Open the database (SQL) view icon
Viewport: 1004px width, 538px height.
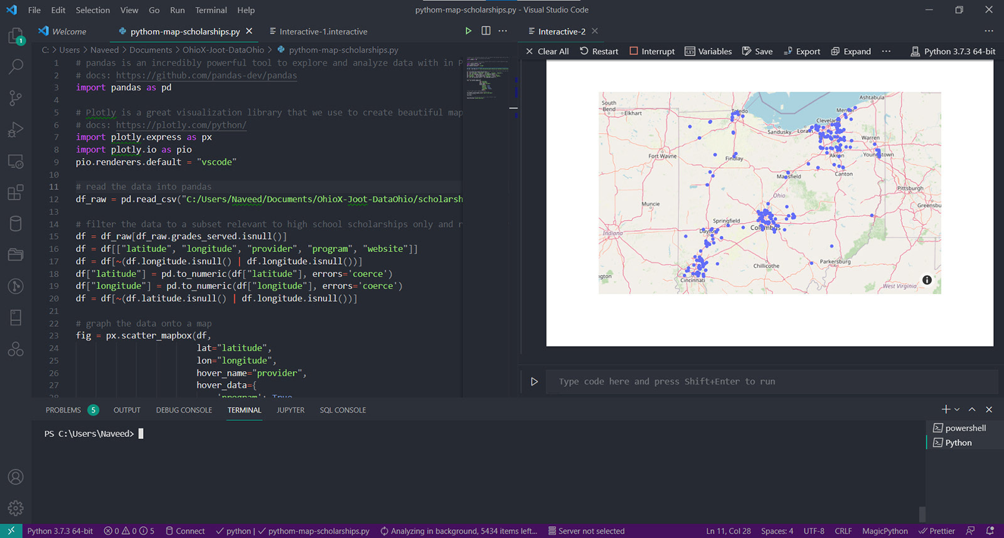click(16, 223)
